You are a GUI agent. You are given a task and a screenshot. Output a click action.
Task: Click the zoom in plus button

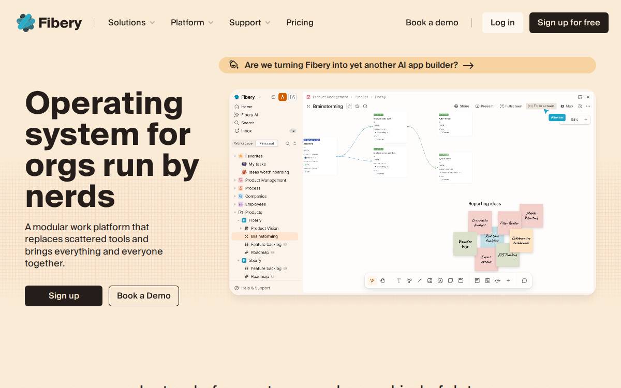(586, 120)
